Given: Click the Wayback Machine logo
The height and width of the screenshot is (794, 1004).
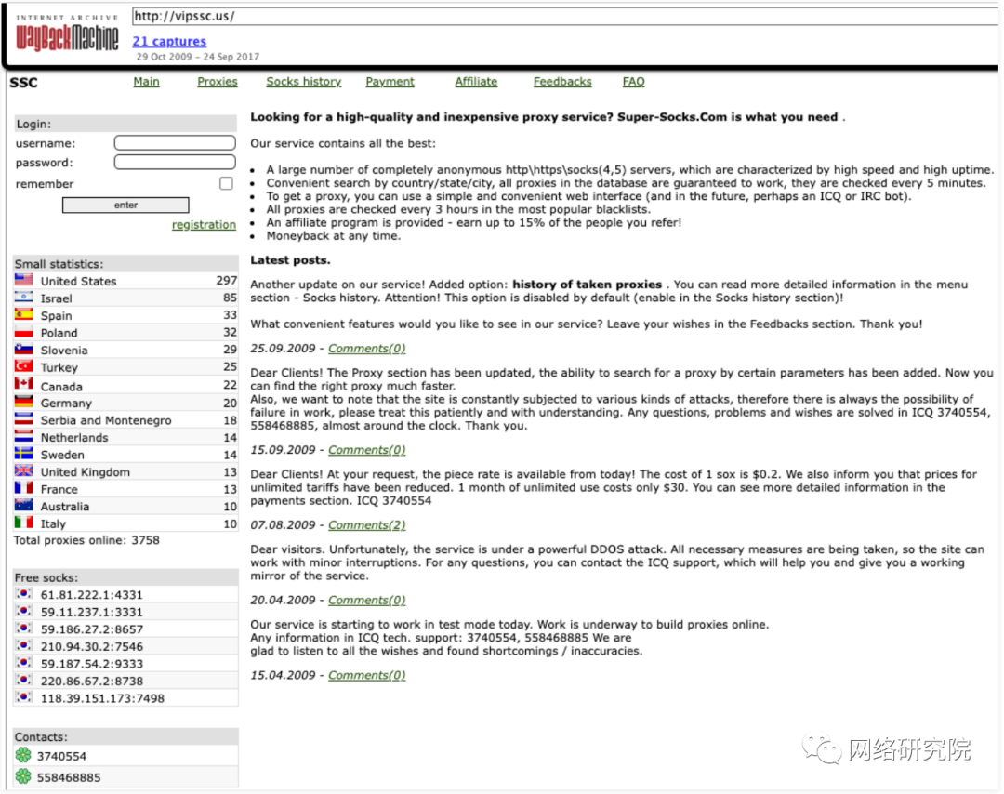Looking at the screenshot, I should 67,35.
